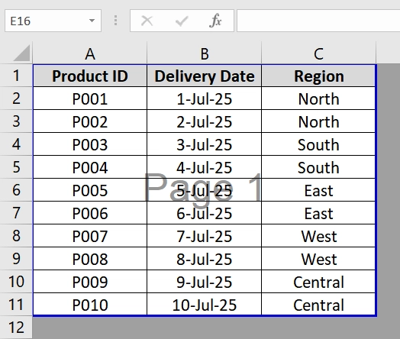Image resolution: width=400 pixels, height=339 pixels.
Task: Select the column B header
Action: (205, 53)
